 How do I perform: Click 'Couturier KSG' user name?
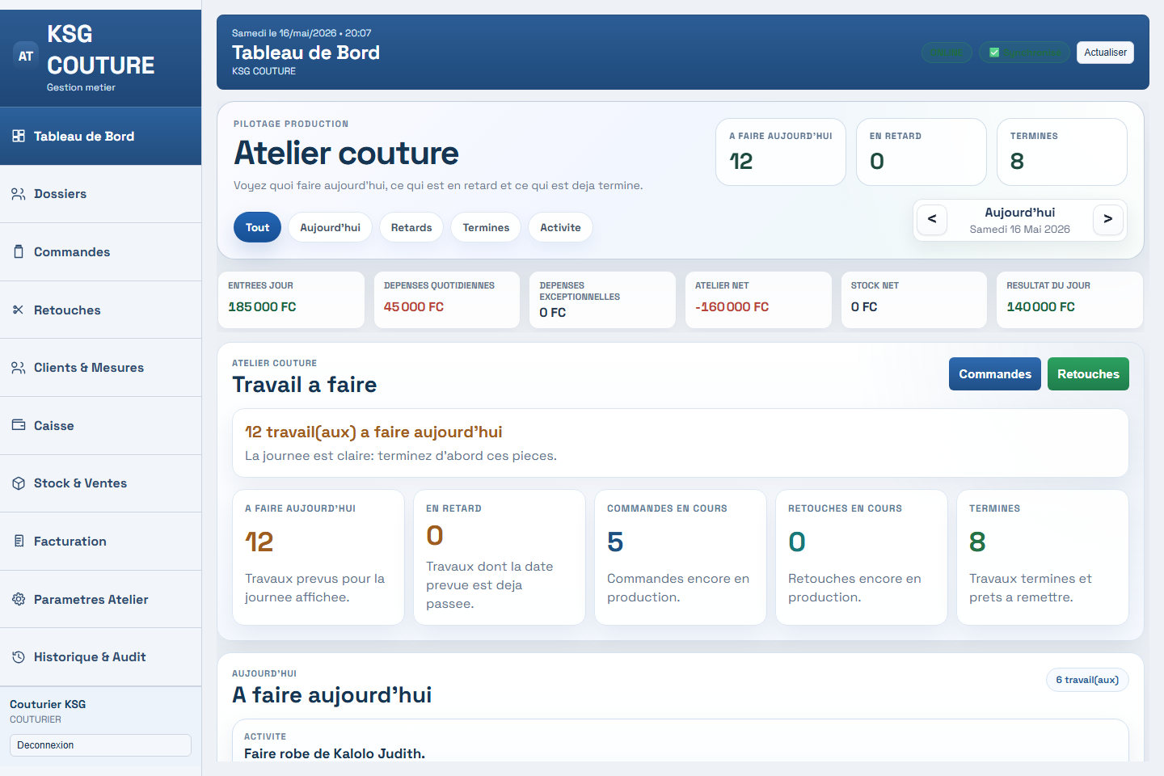[48, 704]
